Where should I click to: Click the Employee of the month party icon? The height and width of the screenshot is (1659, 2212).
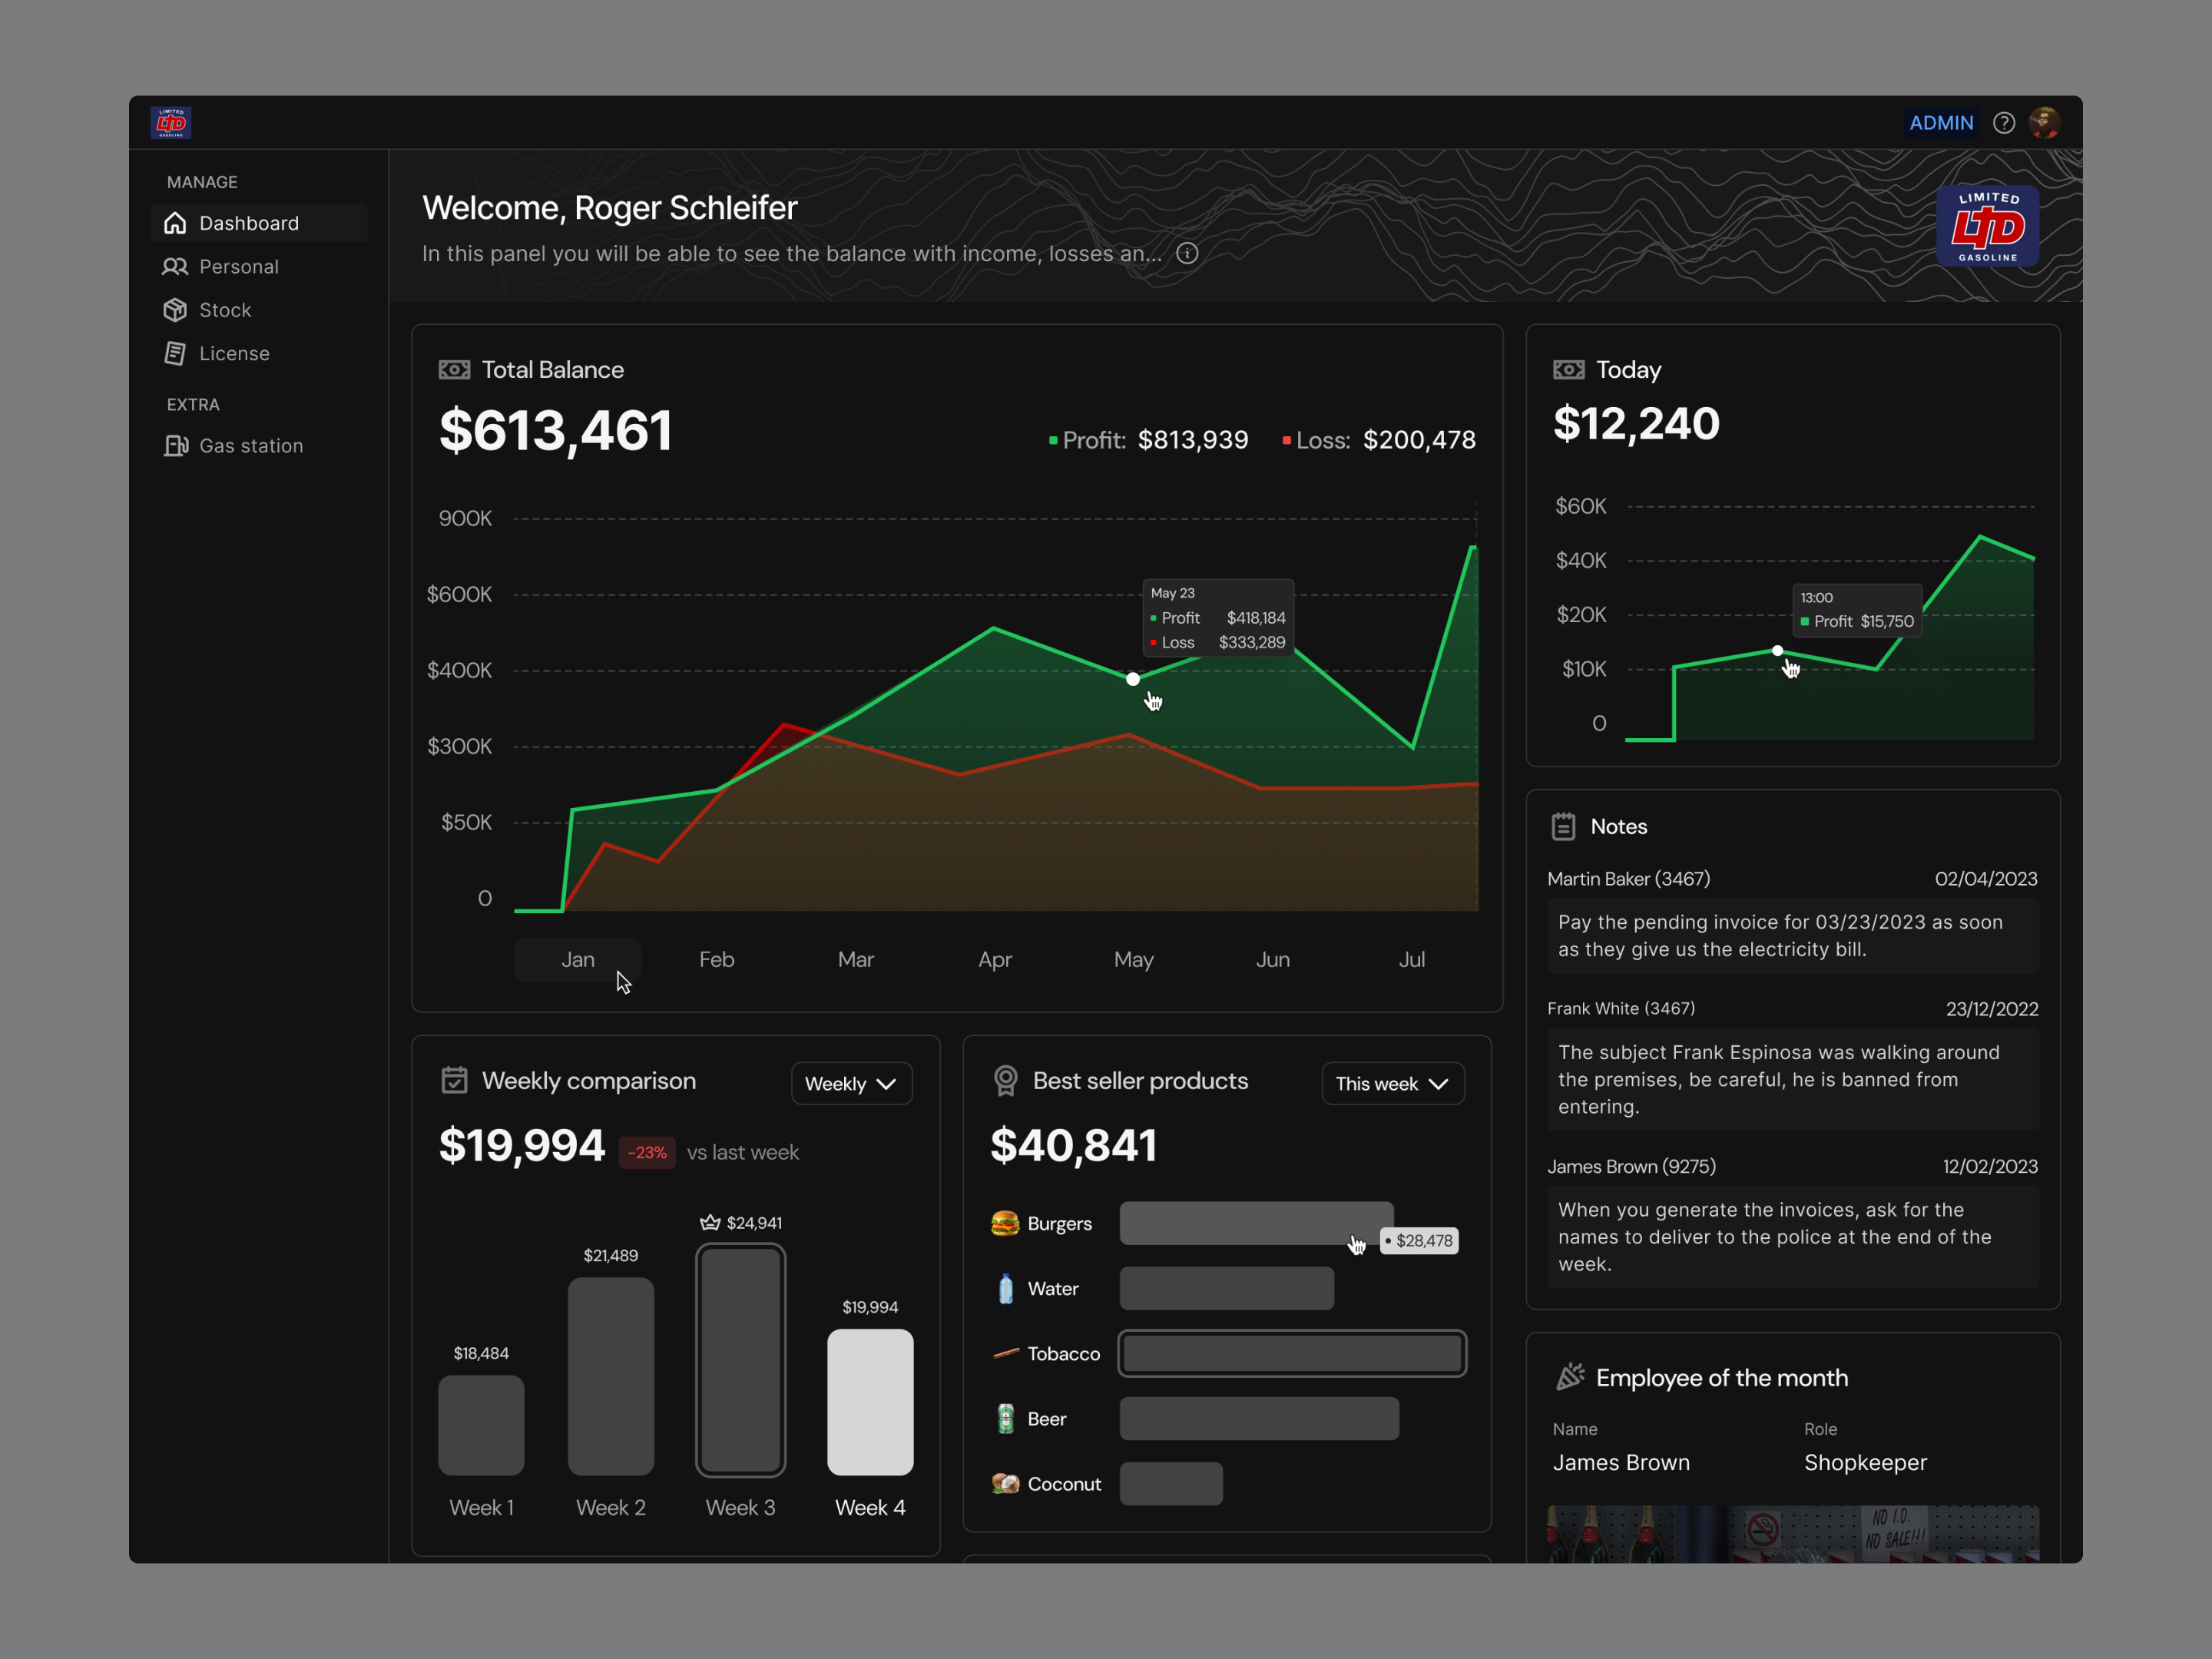click(1570, 1377)
